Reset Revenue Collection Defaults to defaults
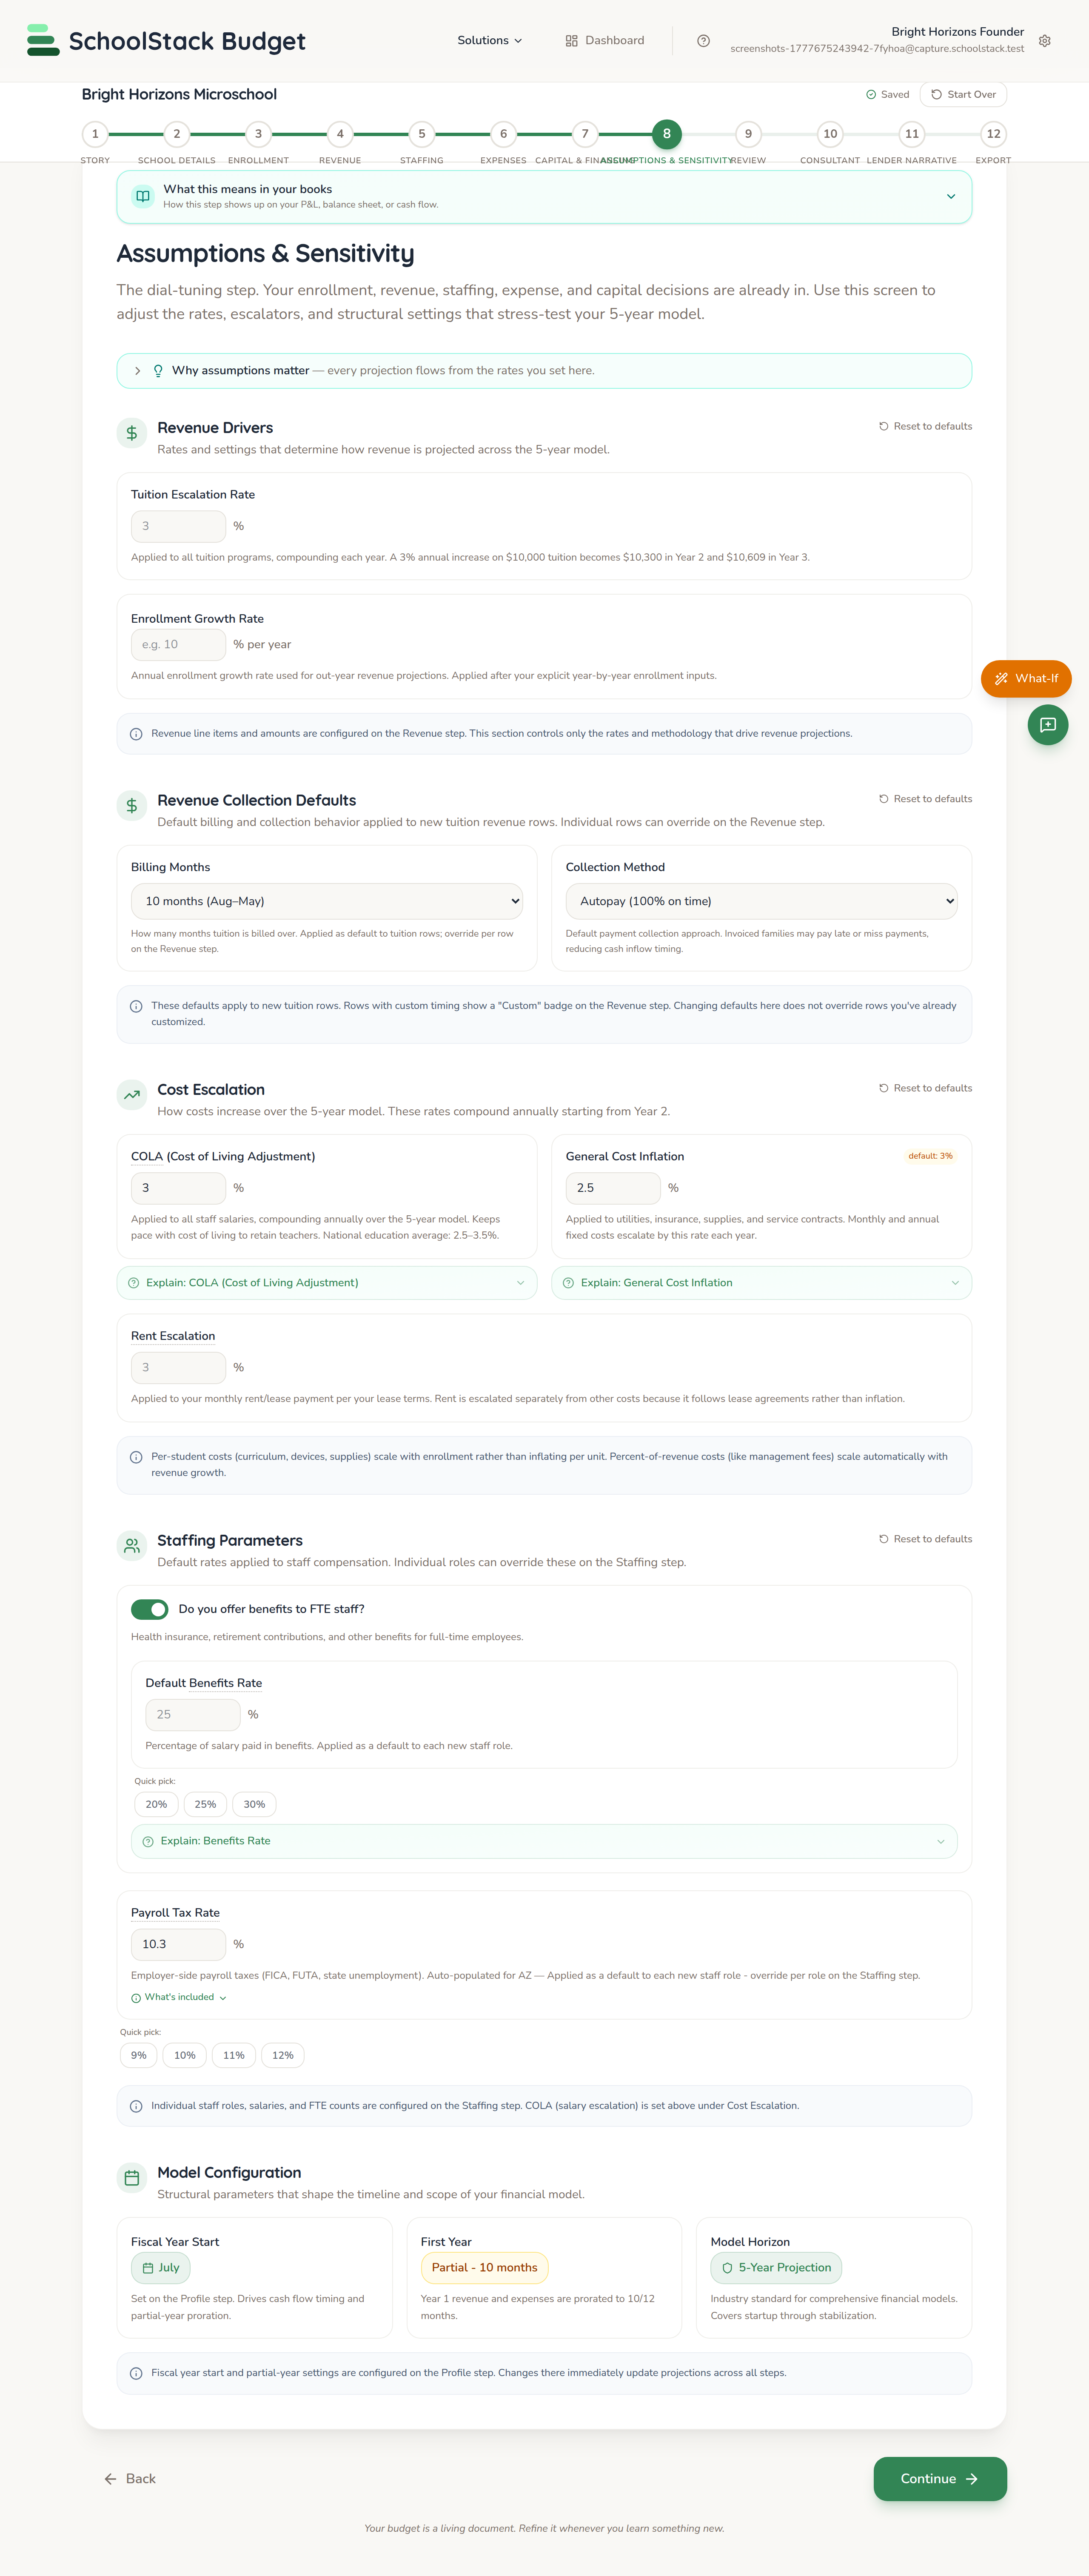The width and height of the screenshot is (1089, 2576). pyautogui.click(x=925, y=799)
